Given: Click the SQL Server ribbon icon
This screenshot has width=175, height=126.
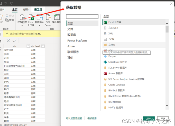Looking at the screenshot, I should pos(48,17).
